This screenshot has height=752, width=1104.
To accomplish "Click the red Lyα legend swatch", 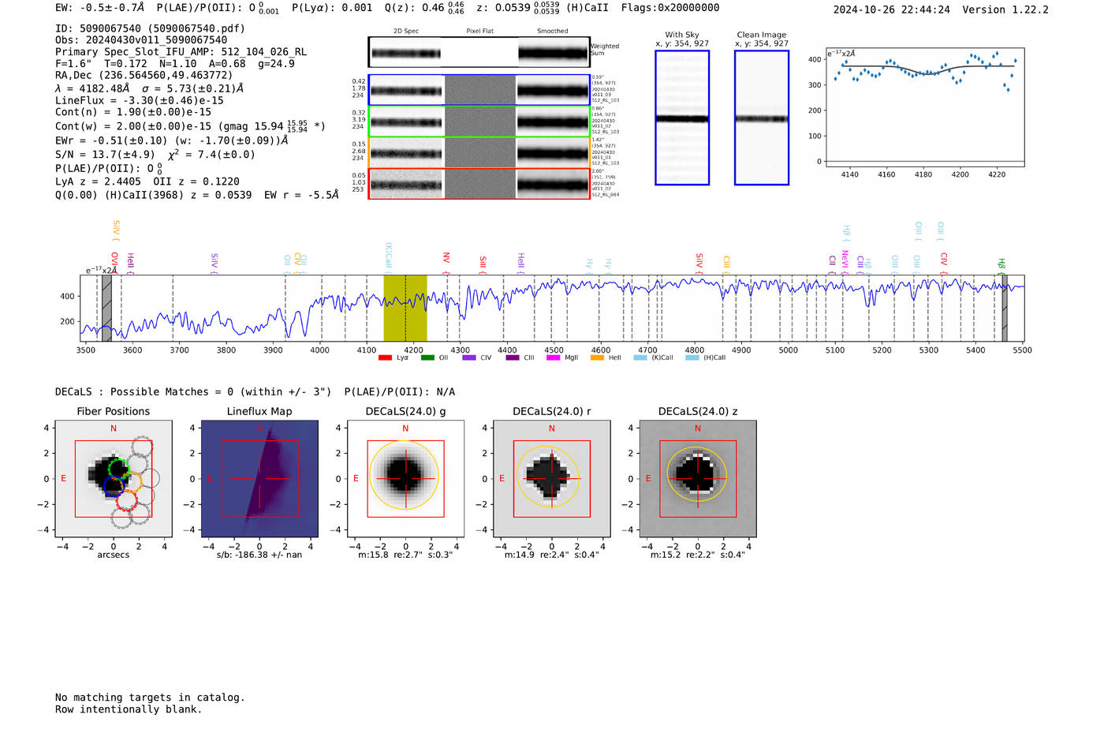I will point(385,357).
